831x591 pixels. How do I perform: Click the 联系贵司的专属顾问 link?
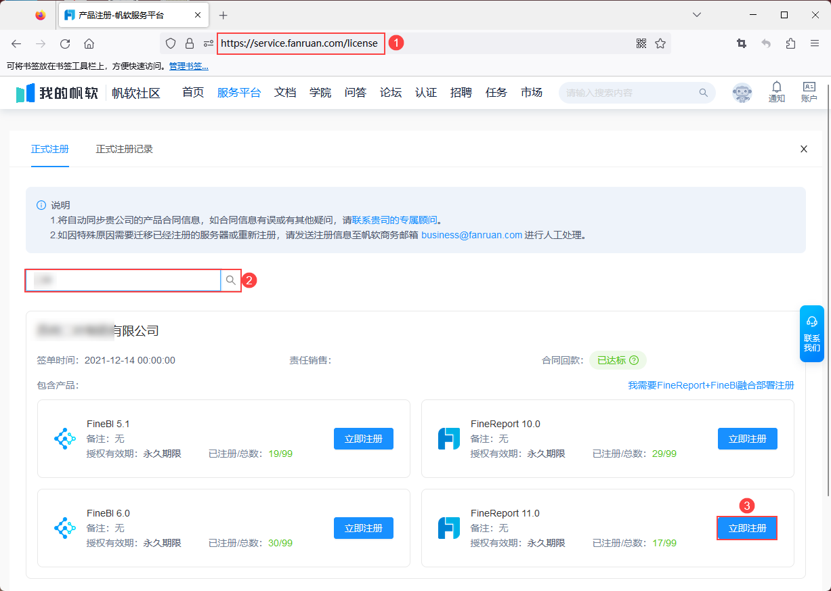pyautogui.click(x=395, y=220)
